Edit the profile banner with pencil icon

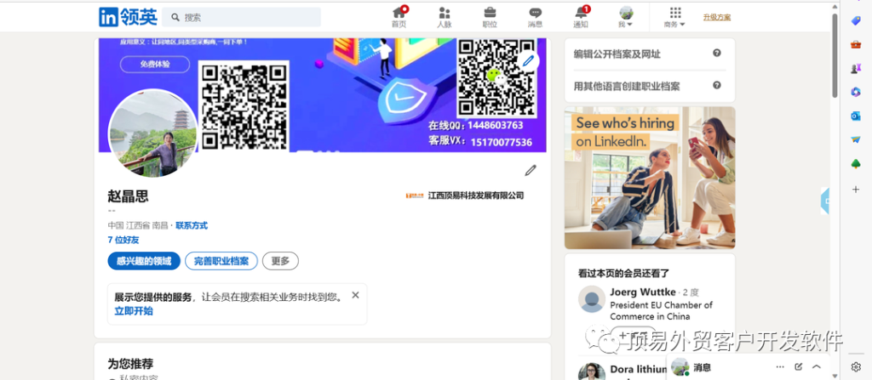tap(528, 60)
